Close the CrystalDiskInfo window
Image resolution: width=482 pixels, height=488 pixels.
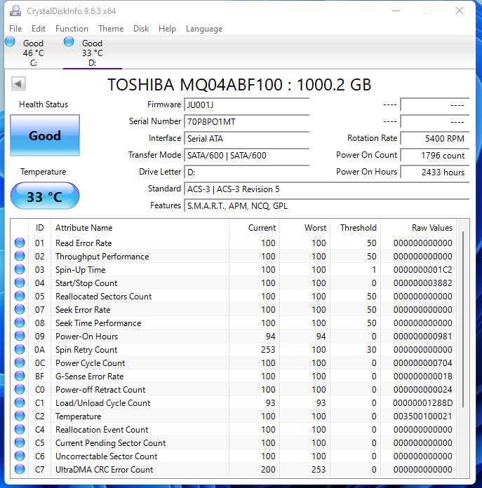[x=460, y=11]
